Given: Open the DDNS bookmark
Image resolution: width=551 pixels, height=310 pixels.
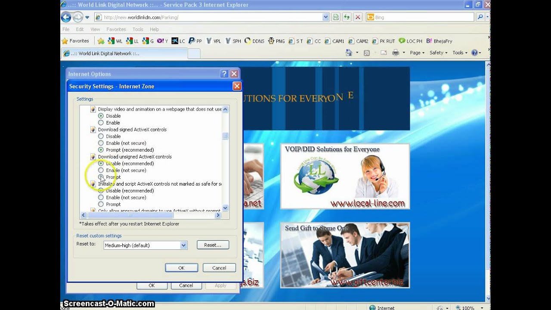Looking at the screenshot, I should coord(254,41).
